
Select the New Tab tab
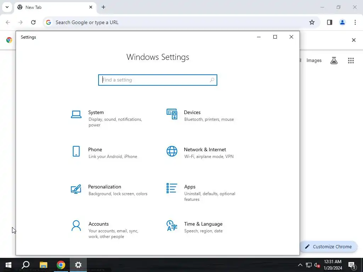tap(55, 7)
